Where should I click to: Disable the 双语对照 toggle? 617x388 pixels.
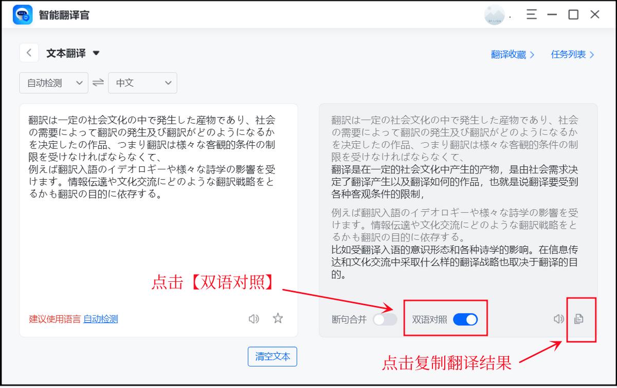coord(466,319)
